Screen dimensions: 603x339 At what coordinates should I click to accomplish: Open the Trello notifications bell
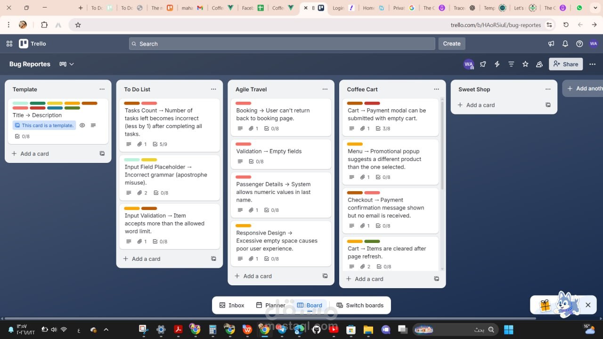(565, 43)
